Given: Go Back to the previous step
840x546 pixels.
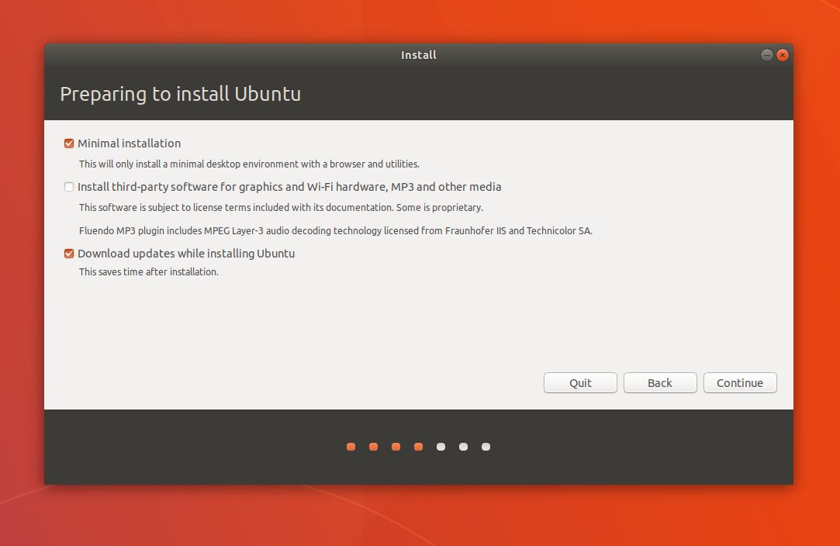Looking at the screenshot, I should point(660,383).
